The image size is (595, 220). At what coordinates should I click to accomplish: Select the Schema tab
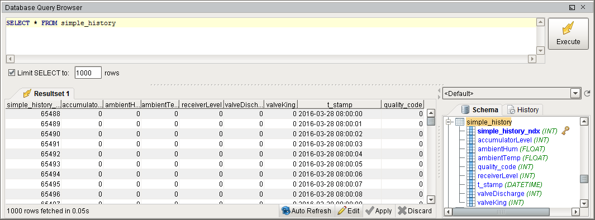coord(480,109)
